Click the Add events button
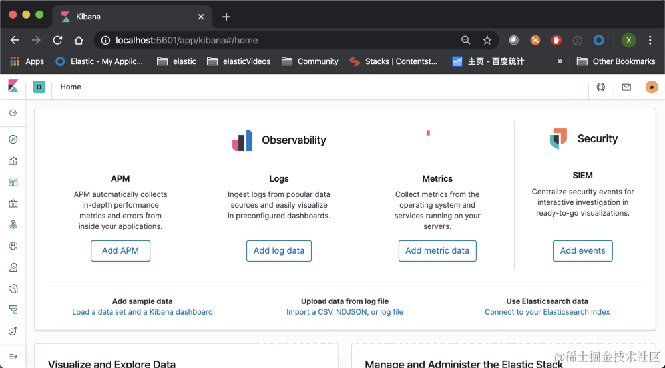 pos(582,251)
